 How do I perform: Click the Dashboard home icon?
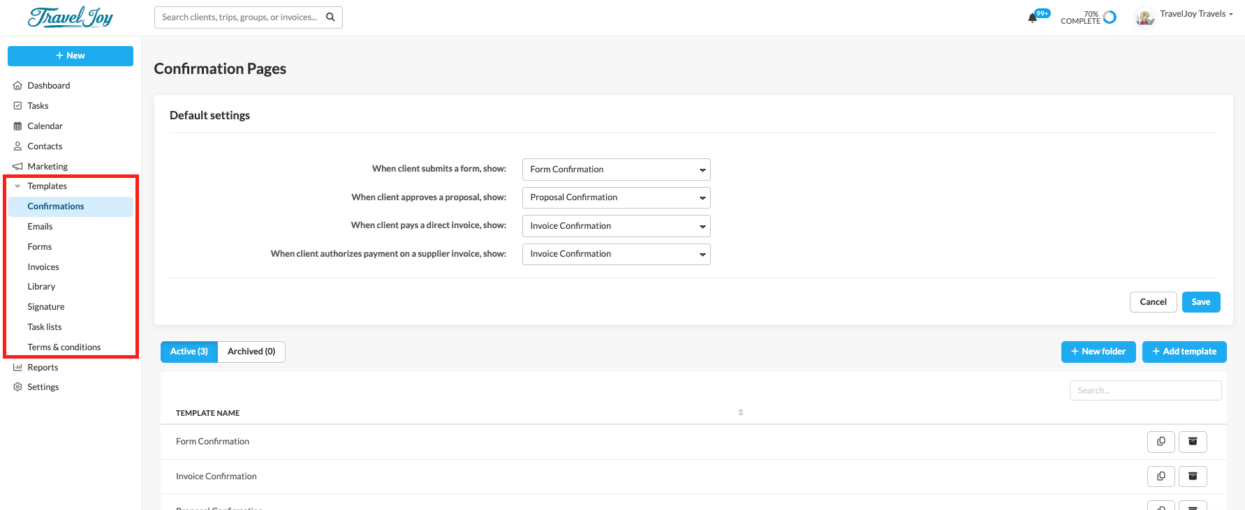[17, 86]
